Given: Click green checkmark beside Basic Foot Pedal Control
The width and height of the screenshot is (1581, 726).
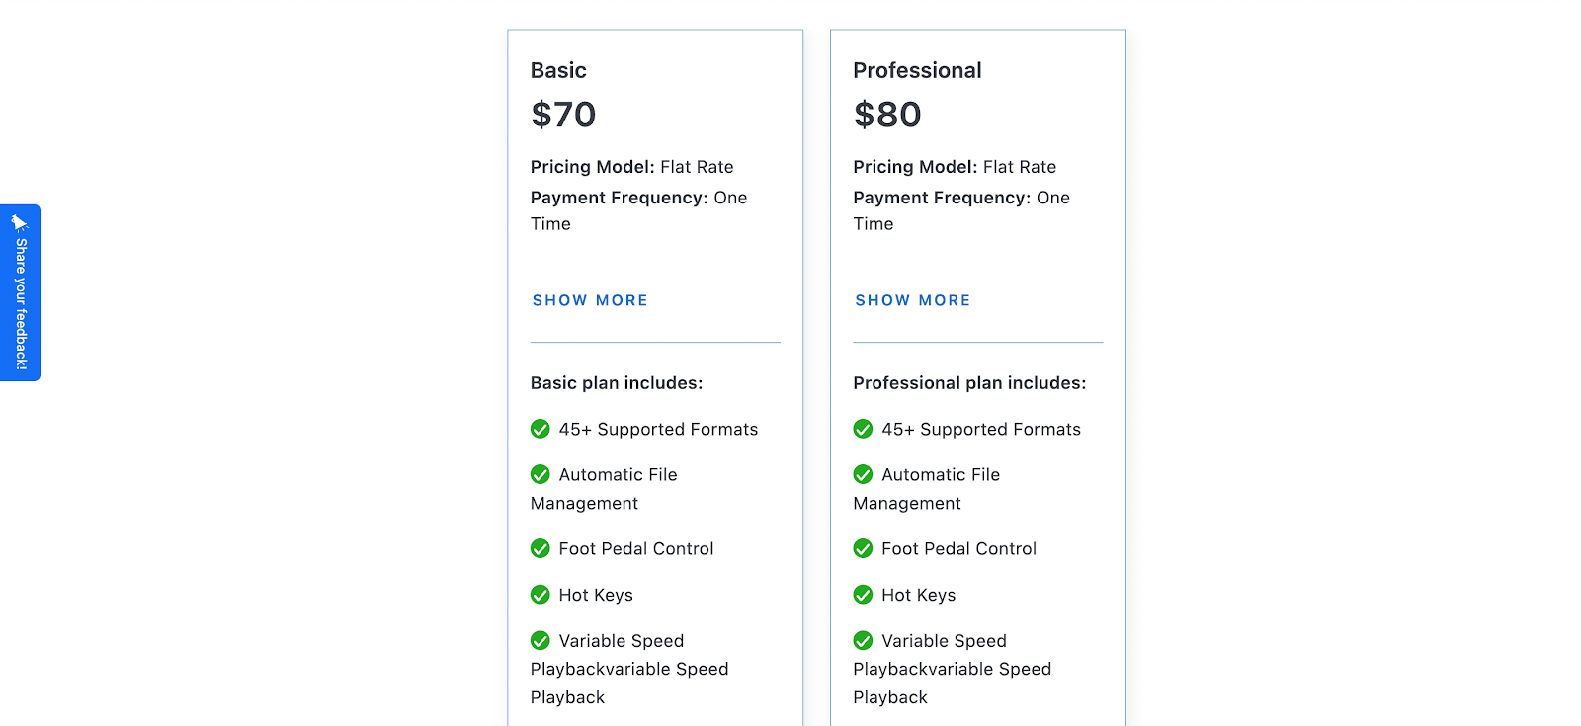Looking at the screenshot, I should coord(541,548).
